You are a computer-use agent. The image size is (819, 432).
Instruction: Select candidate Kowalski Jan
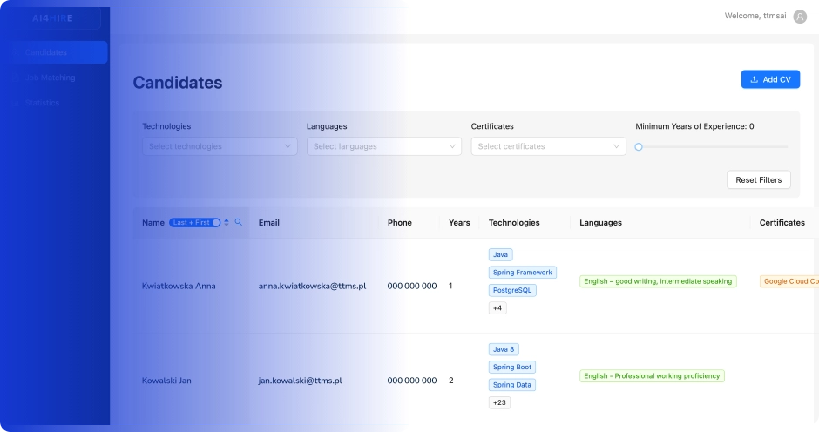pyautogui.click(x=167, y=381)
